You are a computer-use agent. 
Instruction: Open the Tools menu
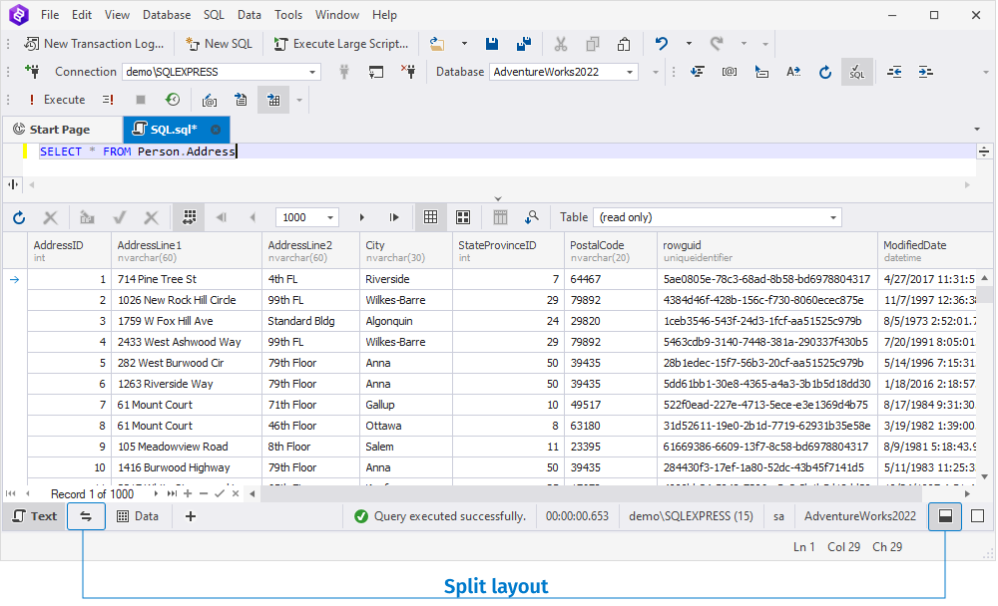(288, 15)
